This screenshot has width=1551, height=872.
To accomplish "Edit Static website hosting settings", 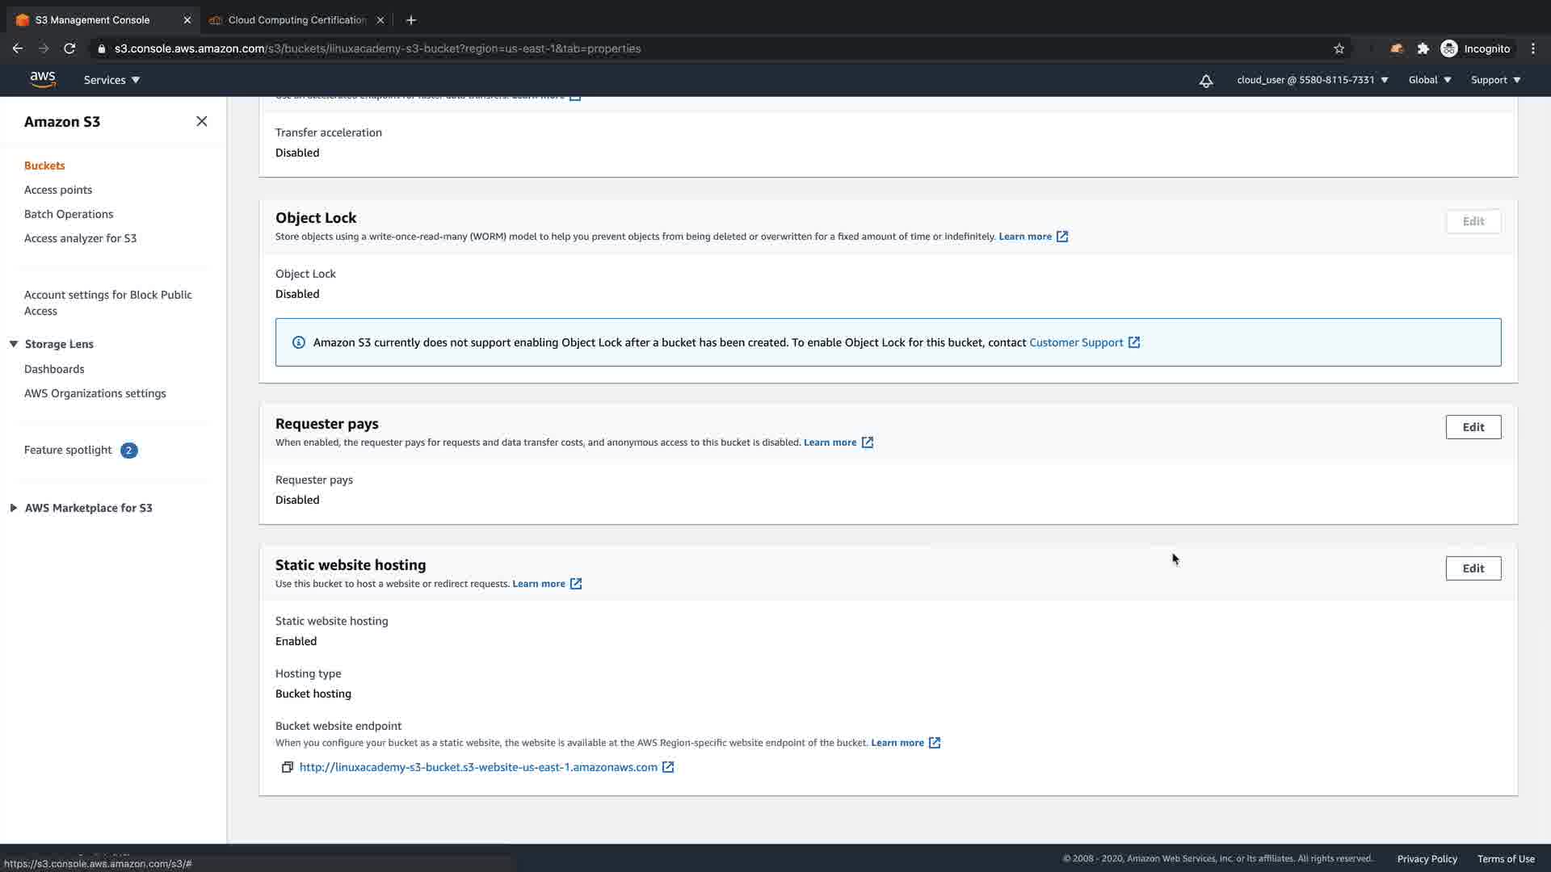I will (x=1473, y=568).
